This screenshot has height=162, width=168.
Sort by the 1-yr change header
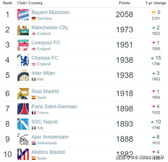pos(156,3)
